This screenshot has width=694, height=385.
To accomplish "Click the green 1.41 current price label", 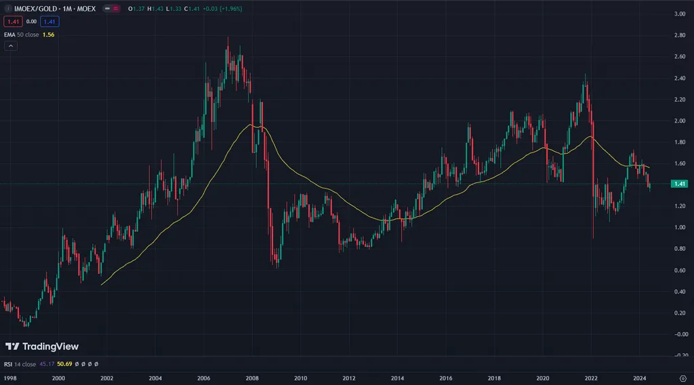I will tap(678, 184).
